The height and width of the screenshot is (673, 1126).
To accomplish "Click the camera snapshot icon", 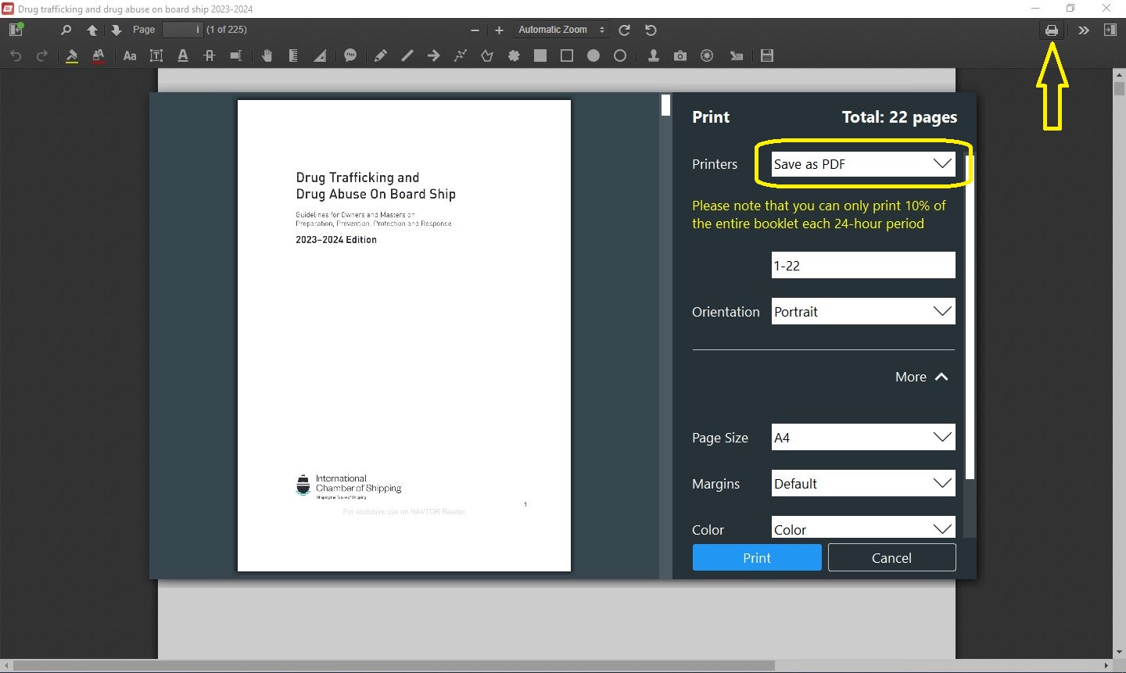I will [x=680, y=55].
